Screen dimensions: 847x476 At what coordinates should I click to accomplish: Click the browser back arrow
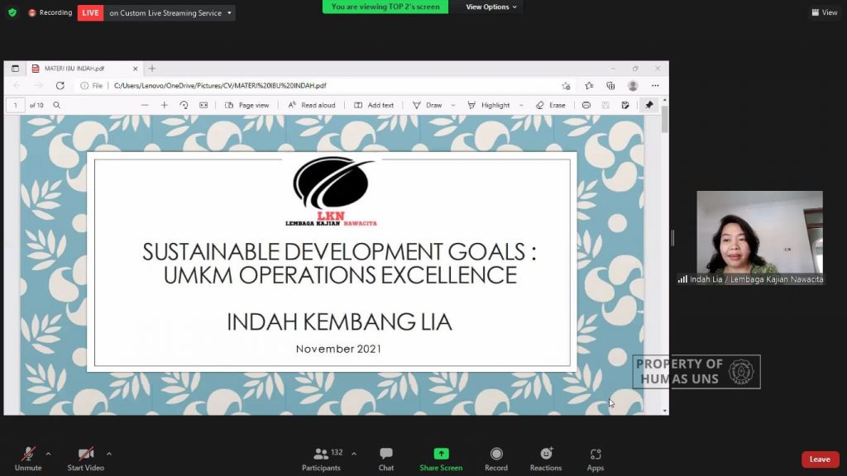click(17, 86)
